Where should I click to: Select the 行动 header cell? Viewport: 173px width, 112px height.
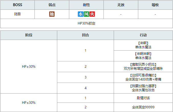tap(143, 35)
